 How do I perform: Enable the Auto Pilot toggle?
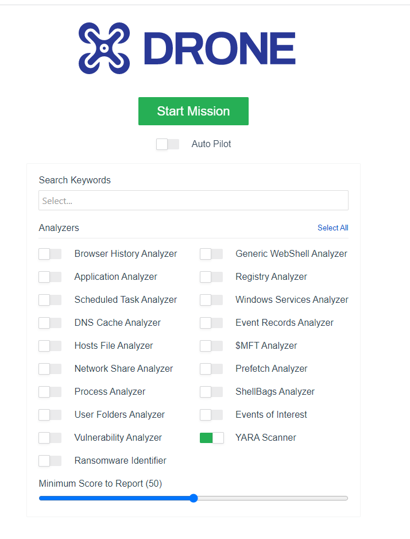click(x=167, y=144)
